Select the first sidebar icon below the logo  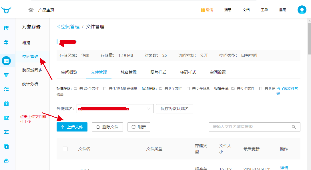(6, 27)
